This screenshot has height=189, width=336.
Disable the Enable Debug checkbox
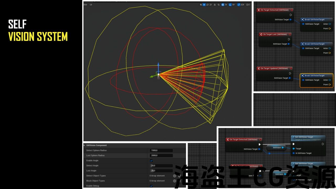[151, 186]
